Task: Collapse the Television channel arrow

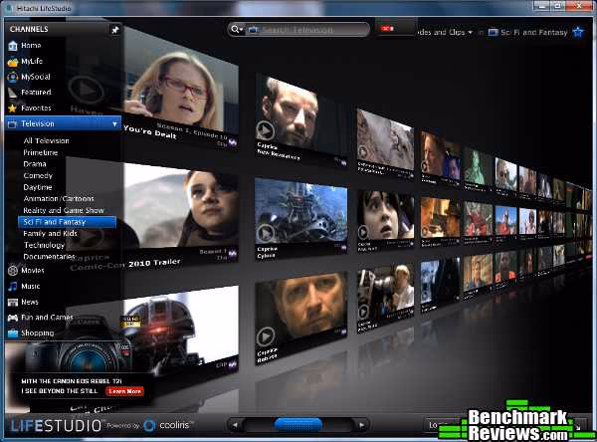Action: (x=114, y=124)
